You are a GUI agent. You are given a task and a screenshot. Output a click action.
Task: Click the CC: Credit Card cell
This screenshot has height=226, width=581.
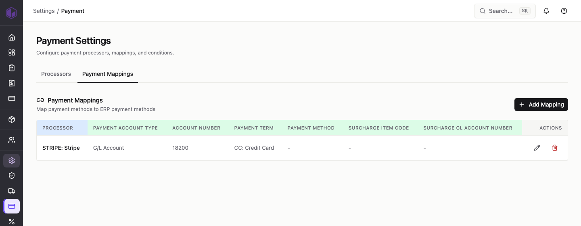point(254,148)
